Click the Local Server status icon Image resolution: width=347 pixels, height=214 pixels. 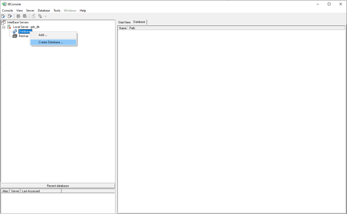(x=9, y=27)
